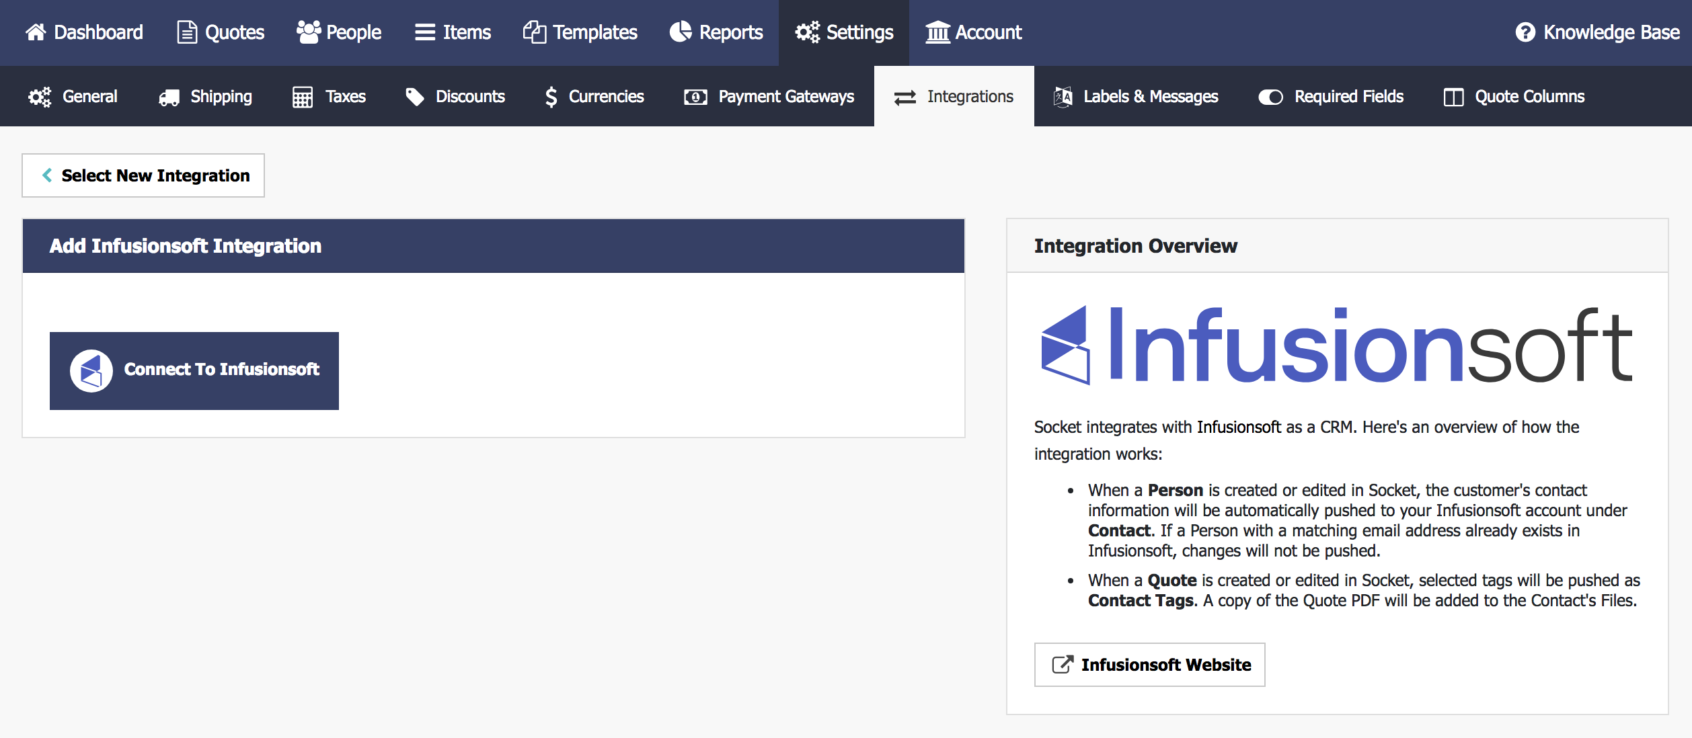The width and height of the screenshot is (1692, 738).
Task: Click the Knowledge Base question mark icon
Action: coord(1525,32)
